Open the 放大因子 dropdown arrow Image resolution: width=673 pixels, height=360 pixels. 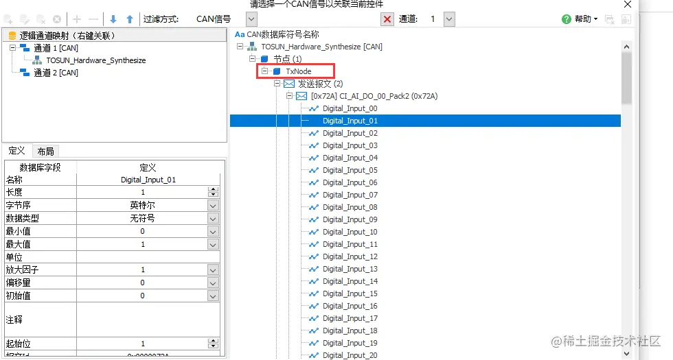[x=213, y=269]
